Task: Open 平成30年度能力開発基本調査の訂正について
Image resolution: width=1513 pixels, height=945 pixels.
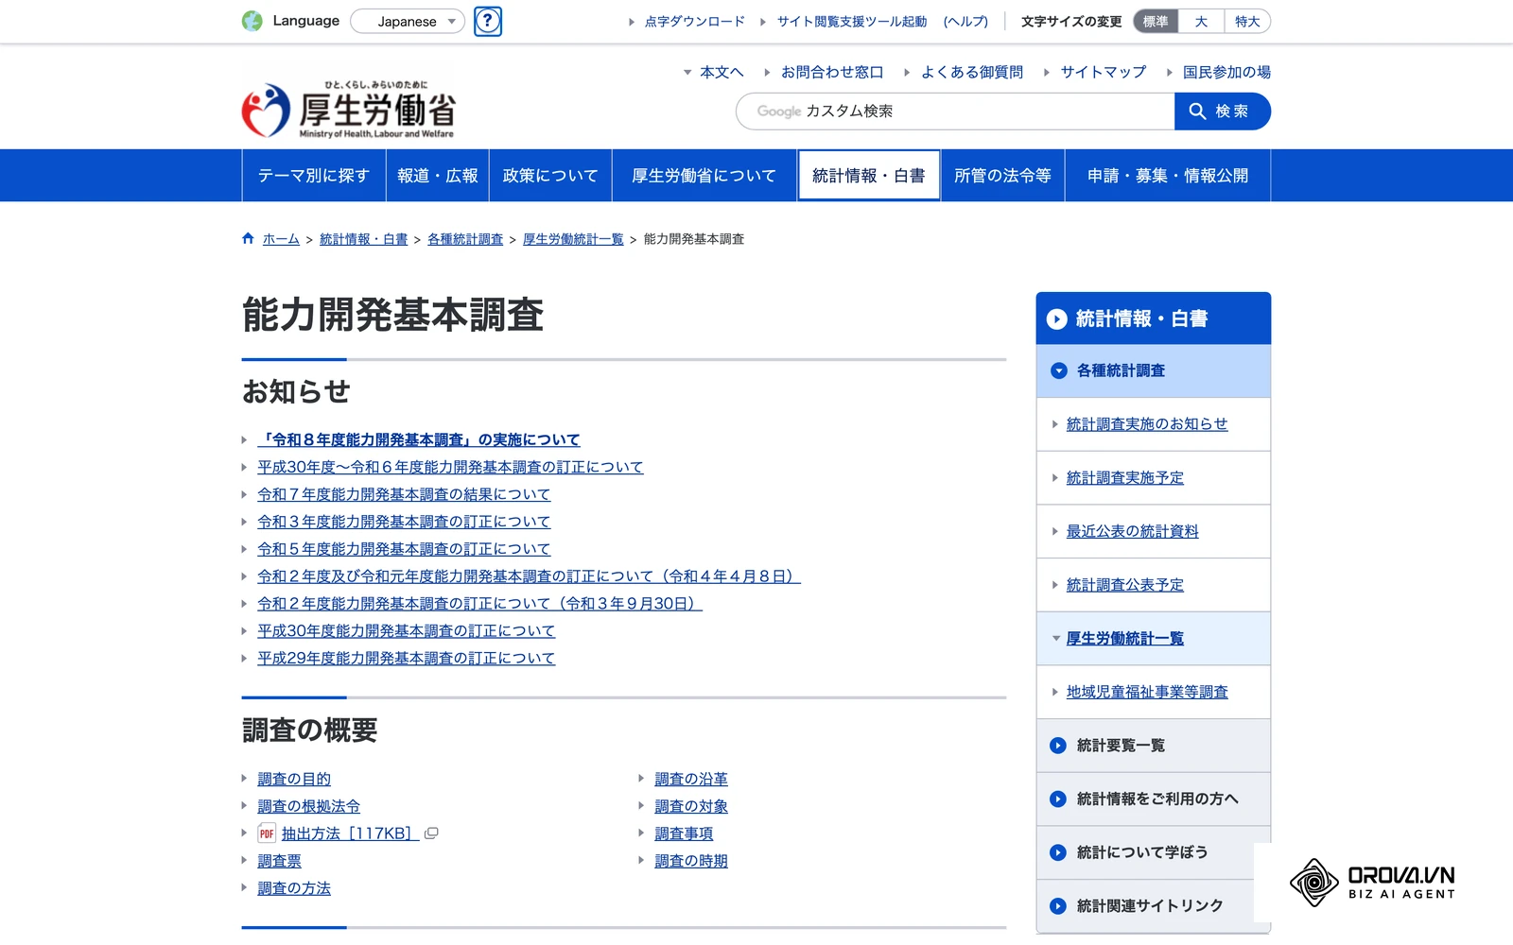Action: coord(407,631)
